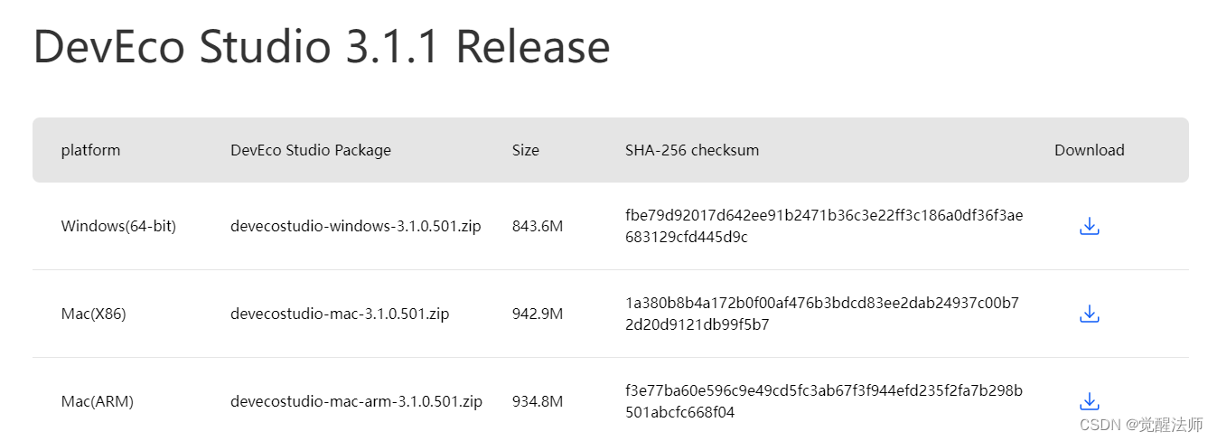Click the Mac(ARM) platform cell
Image resolution: width=1217 pixels, height=441 pixels.
pyautogui.click(x=97, y=401)
